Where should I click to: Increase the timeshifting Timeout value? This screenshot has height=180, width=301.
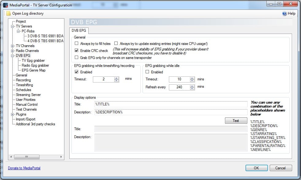[116, 78]
